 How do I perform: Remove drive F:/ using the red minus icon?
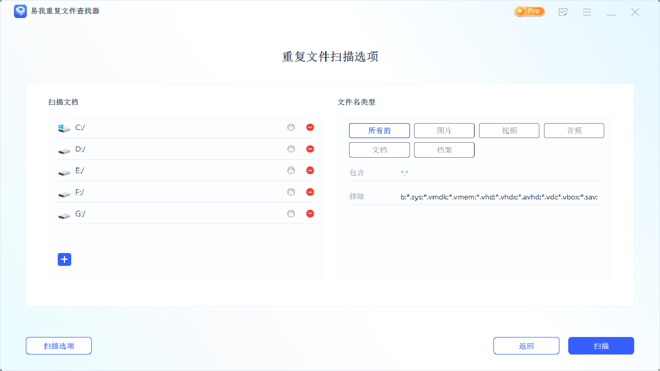point(310,192)
